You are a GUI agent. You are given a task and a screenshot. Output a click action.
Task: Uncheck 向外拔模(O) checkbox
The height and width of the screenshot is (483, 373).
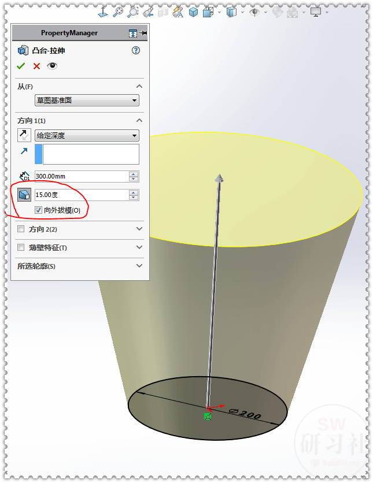click(39, 210)
